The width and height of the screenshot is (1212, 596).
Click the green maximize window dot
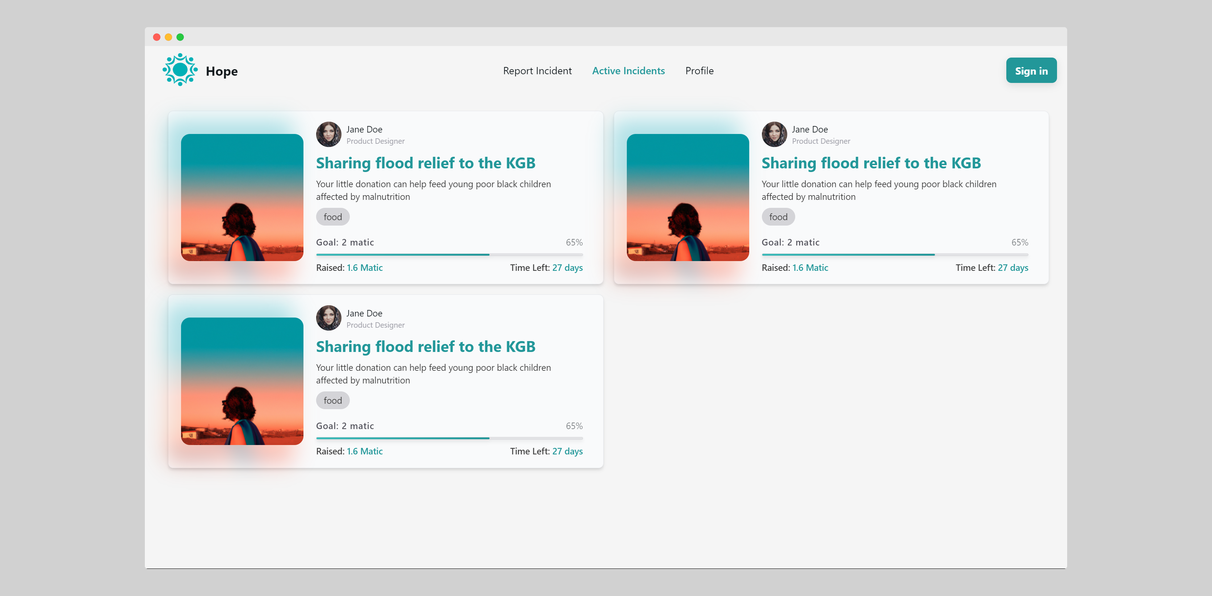[x=180, y=37]
